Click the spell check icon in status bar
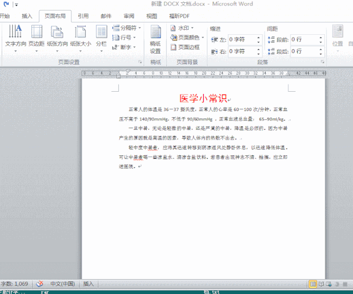This screenshot has height=294, width=353. click(41, 283)
